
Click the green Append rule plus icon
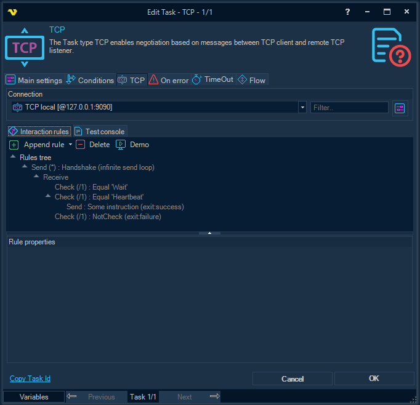(x=14, y=145)
